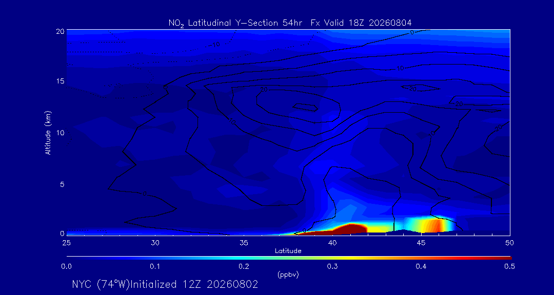The height and width of the screenshot is (295, 554).
Task: Click the Latitude axis label
Action: [x=288, y=251]
